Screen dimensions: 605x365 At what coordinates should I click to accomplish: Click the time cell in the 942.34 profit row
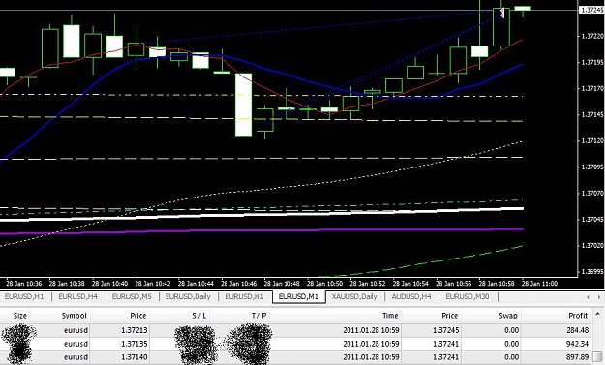pos(371,344)
